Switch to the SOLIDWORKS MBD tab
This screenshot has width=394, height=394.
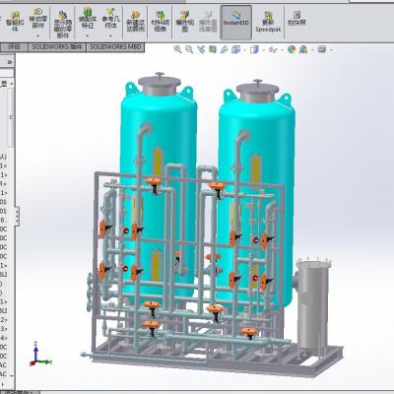(x=115, y=47)
